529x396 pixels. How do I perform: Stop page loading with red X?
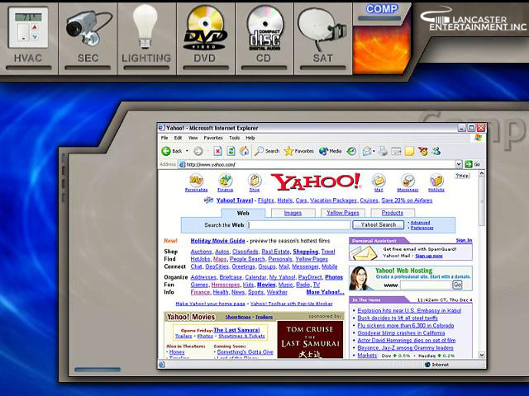tap(217, 151)
